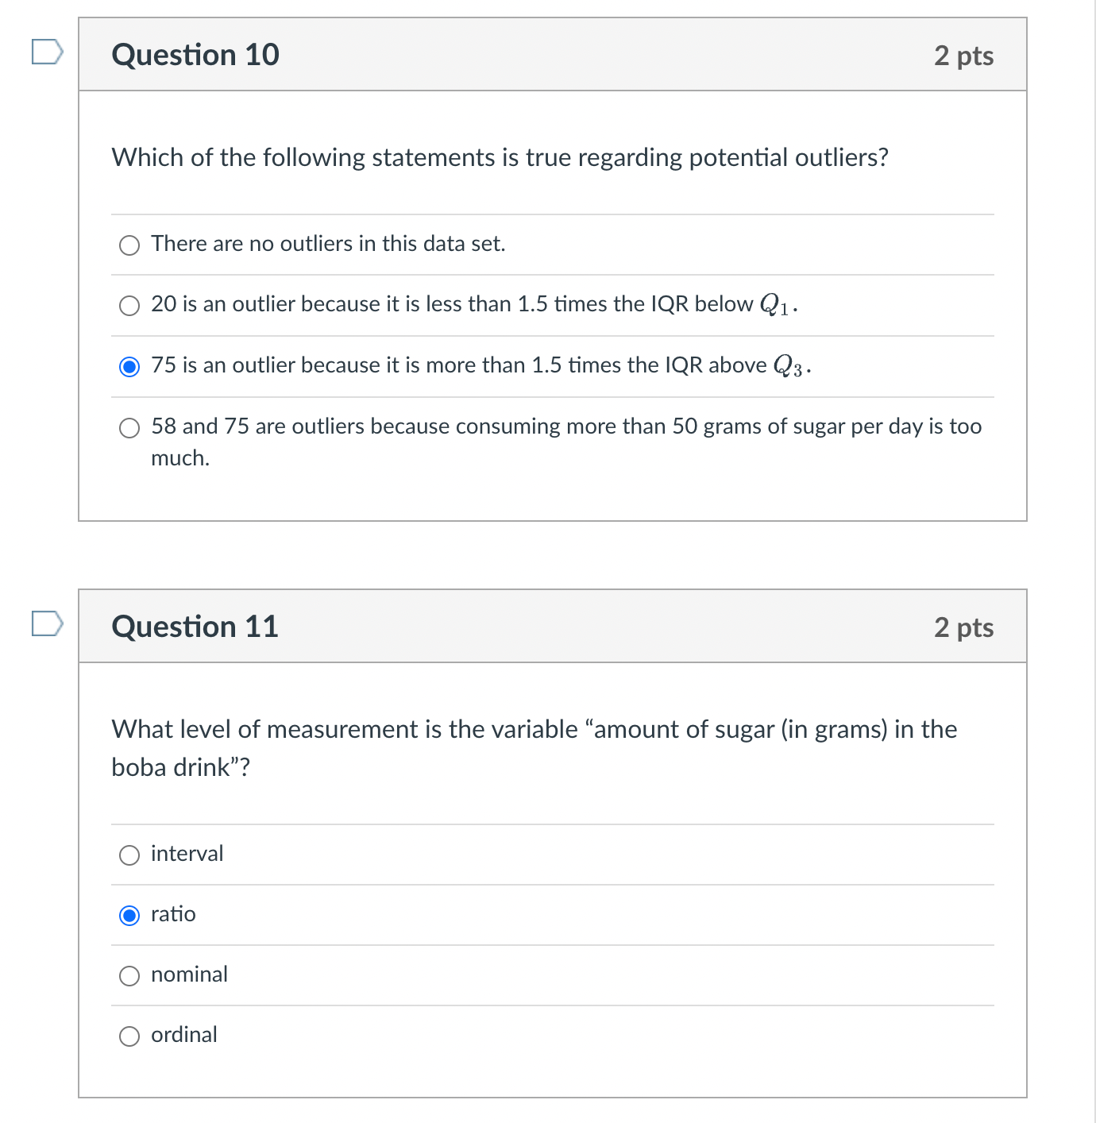The height and width of the screenshot is (1123, 1096).
Task: Choose '20 is an outlier' option
Action: click(129, 305)
